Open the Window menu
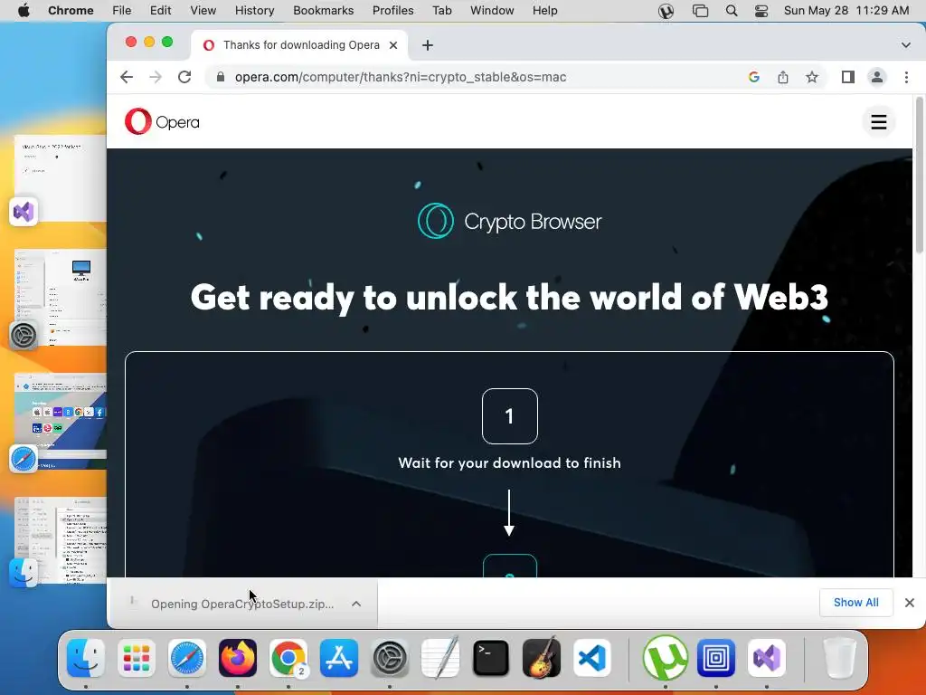This screenshot has height=695, width=926. (x=492, y=11)
